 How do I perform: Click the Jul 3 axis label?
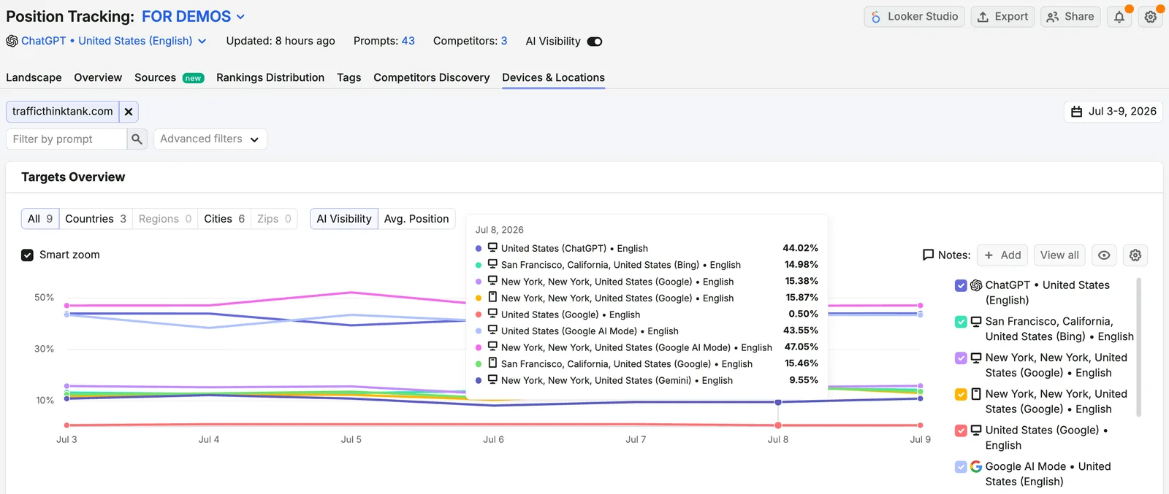(x=66, y=440)
